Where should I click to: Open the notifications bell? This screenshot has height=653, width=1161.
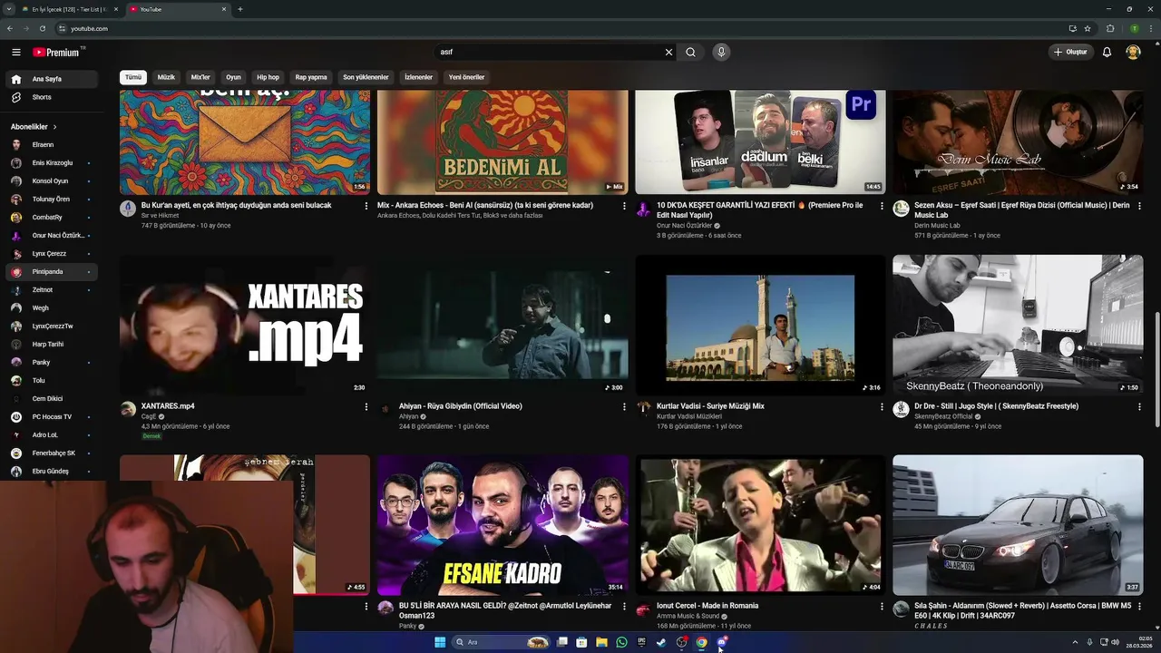tap(1107, 53)
